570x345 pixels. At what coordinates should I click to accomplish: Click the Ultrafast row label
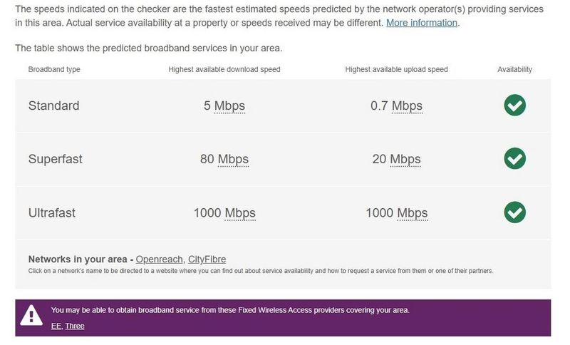pyautogui.click(x=52, y=212)
